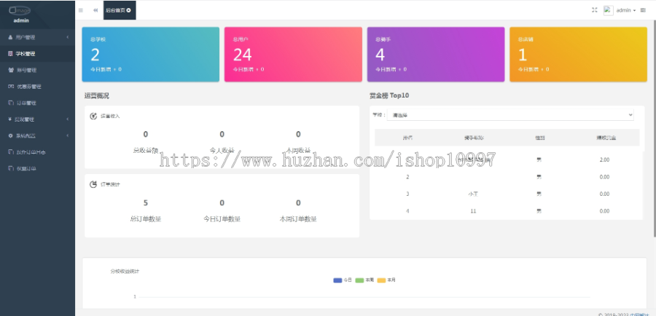This screenshot has width=656, height=316.
Task: Open 优惠券管理 in the sidebar
Action: (x=37, y=87)
